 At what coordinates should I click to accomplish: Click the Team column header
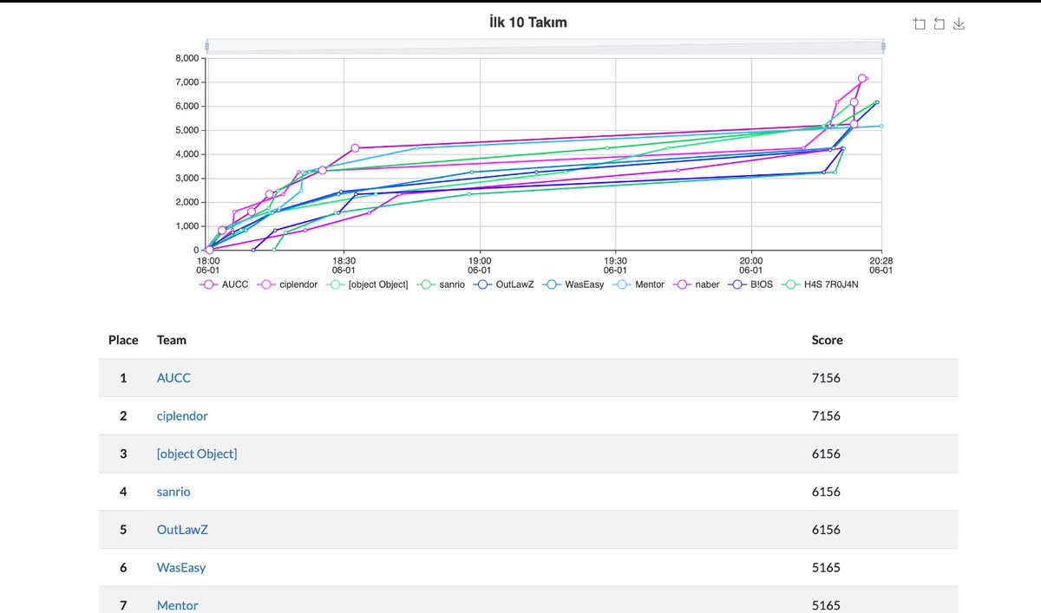pos(172,340)
